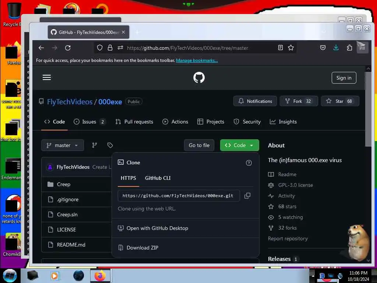The width and height of the screenshot is (377, 283).
Task: Open the Manage bookmarks link
Action: [x=197, y=60]
